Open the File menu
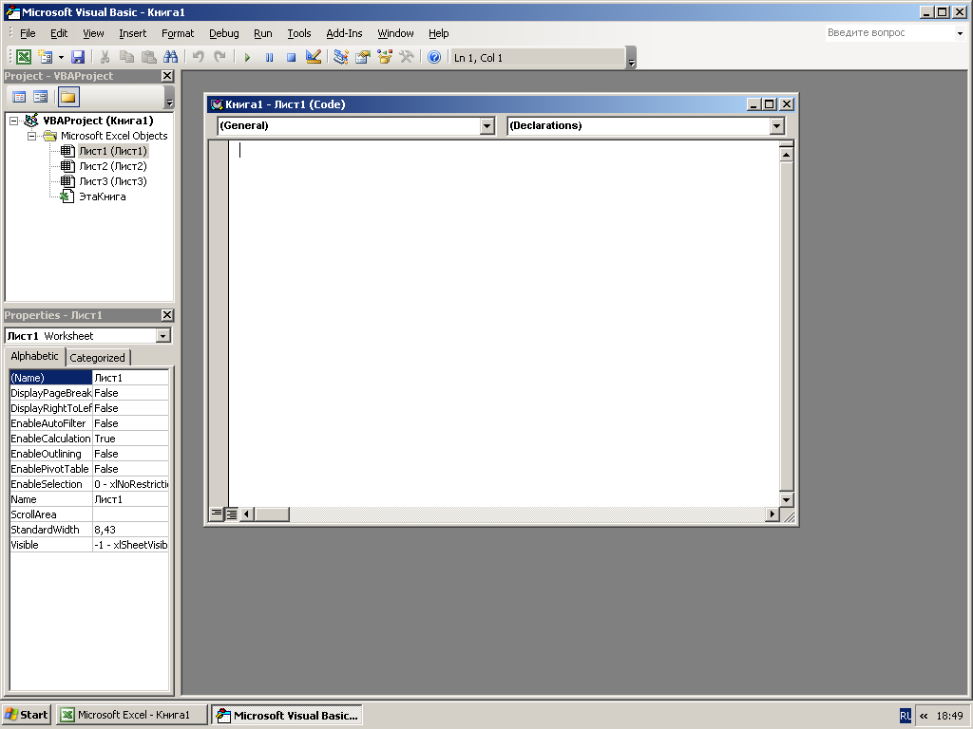Image resolution: width=973 pixels, height=729 pixels. coord(28,33)
